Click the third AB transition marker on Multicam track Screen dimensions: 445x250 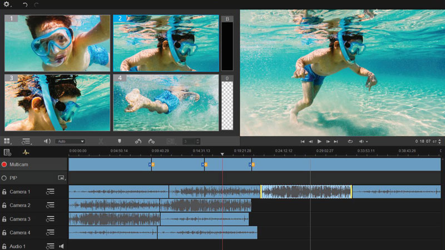point(252,164)
